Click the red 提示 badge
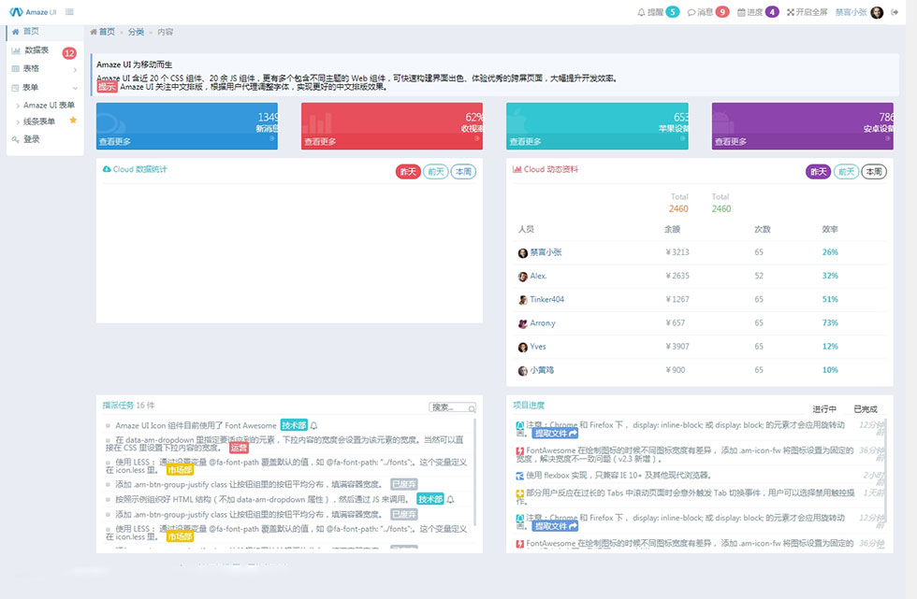 [x=107, y=87]
